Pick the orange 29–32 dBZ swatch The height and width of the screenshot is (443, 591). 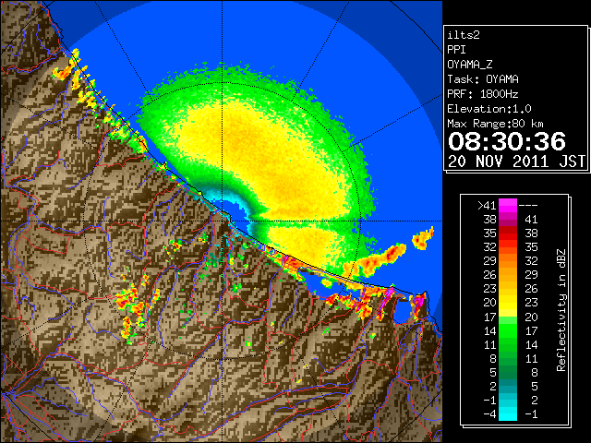coord(508,261)
